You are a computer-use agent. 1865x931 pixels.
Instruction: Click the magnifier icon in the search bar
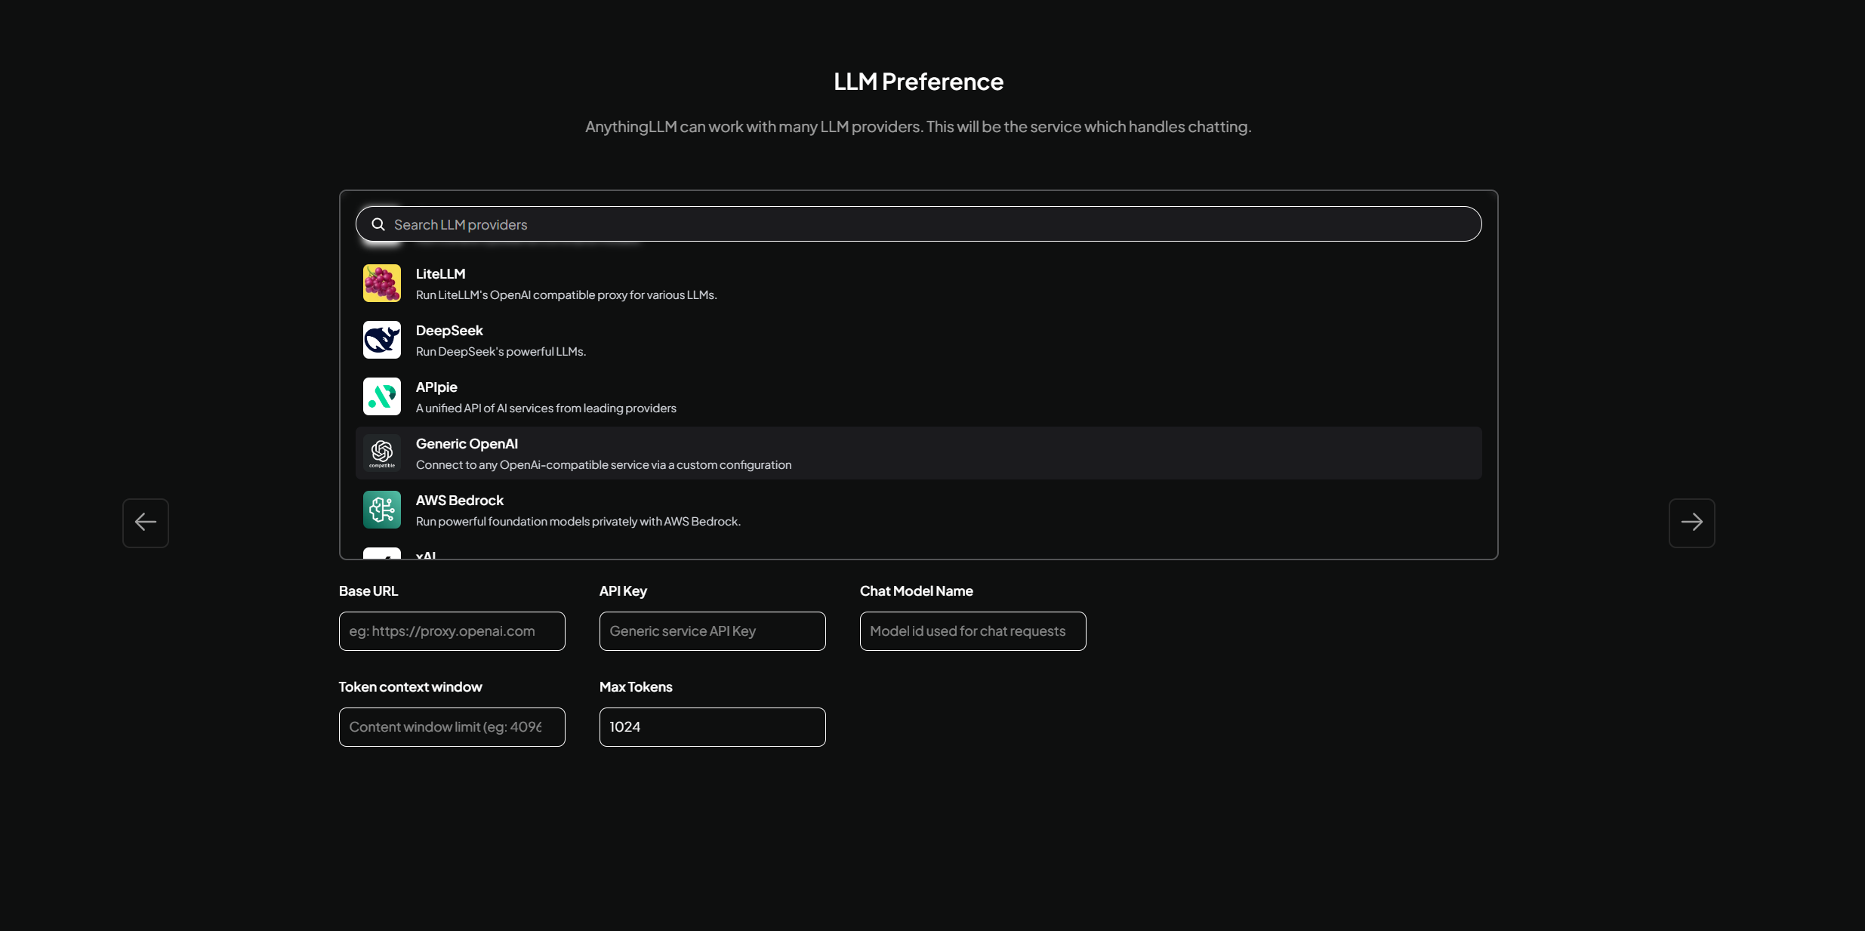point(378,224)
